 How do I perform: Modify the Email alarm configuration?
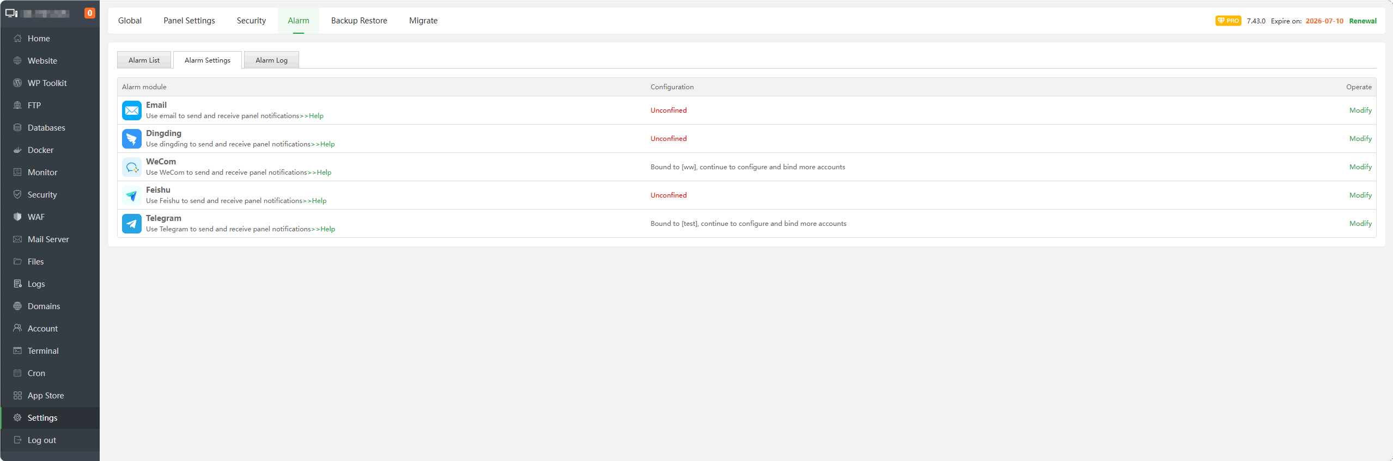pyautogui.click(x=1360, y=110)
